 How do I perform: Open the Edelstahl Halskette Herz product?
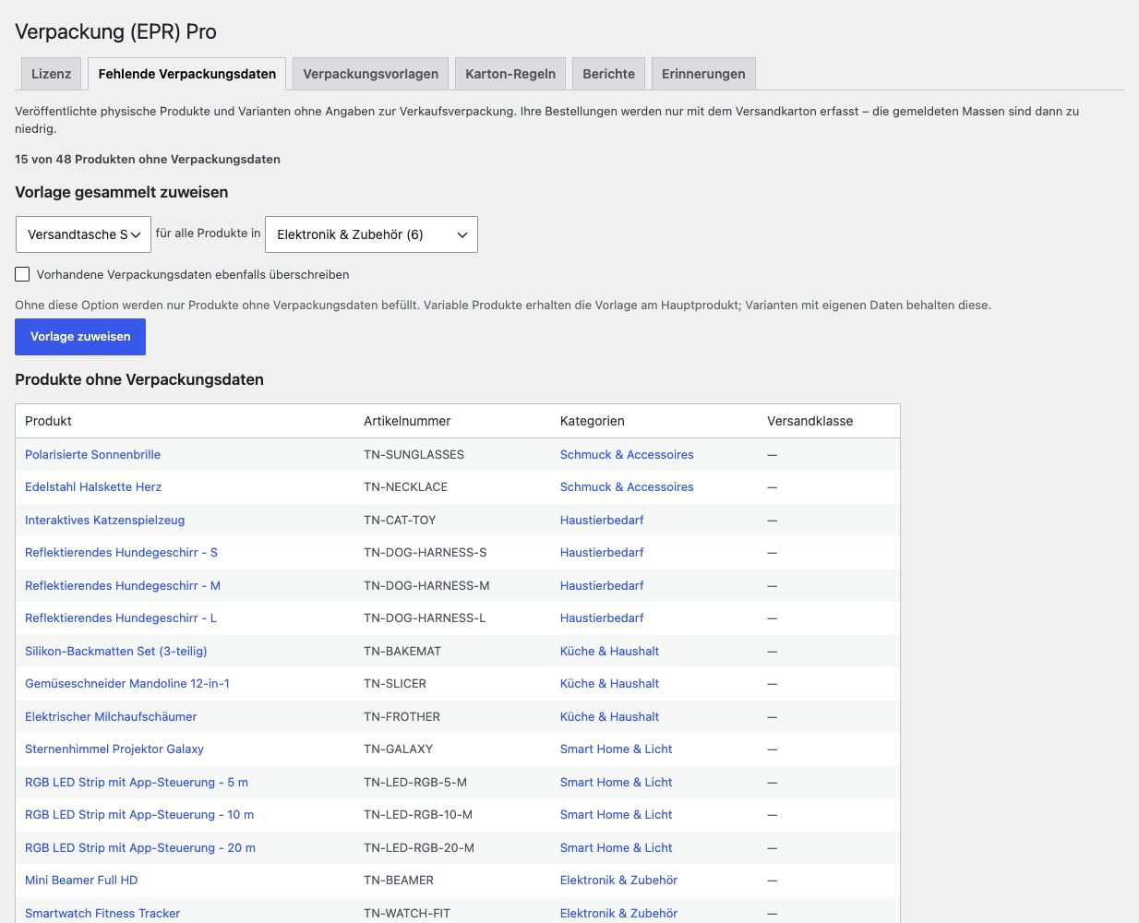[93, 486]
